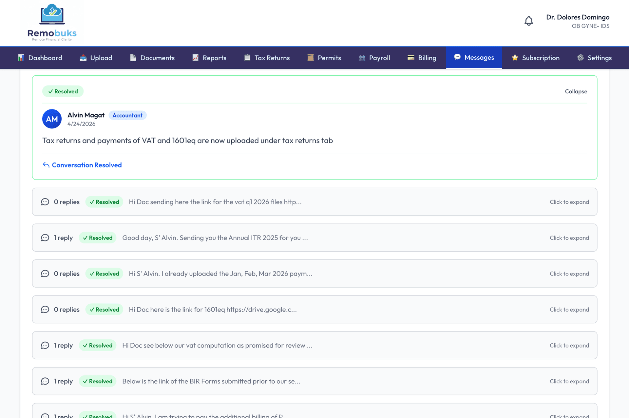Click the message date 4/24/2026

[x=81, y=124]
